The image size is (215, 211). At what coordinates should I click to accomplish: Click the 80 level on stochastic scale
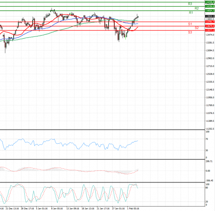pos(207,188)
